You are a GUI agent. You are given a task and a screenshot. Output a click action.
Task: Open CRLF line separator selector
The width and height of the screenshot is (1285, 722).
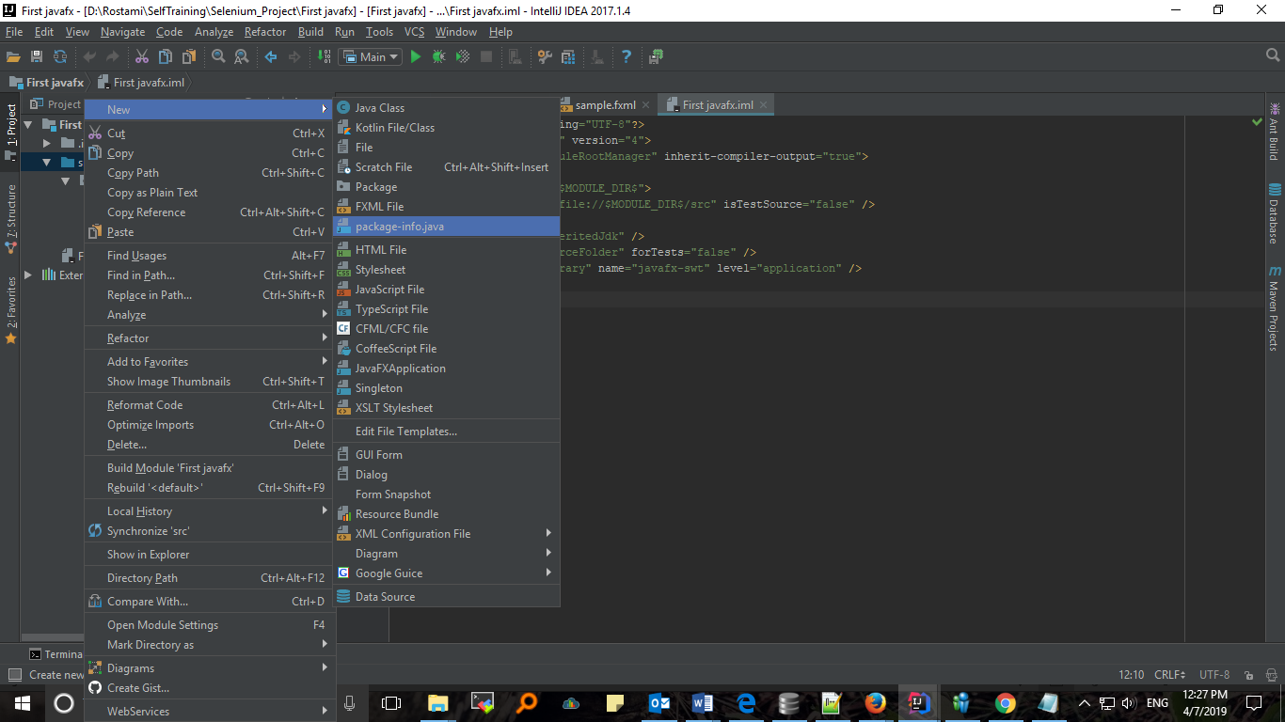point(1170,675)
